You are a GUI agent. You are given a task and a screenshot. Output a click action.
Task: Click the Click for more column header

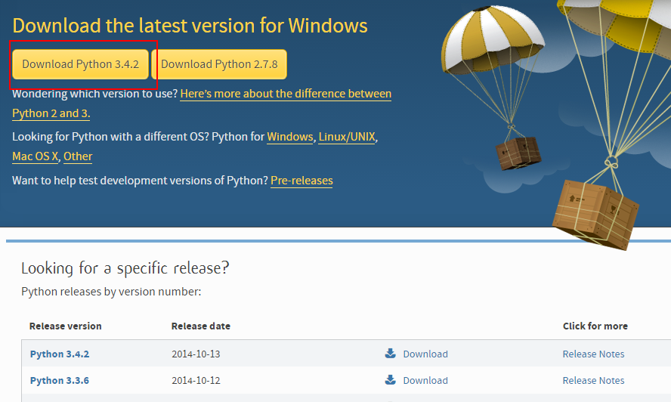[x=595, y=326]
